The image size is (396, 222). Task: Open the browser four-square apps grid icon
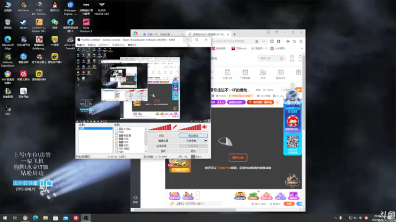[x=279, y=41]
